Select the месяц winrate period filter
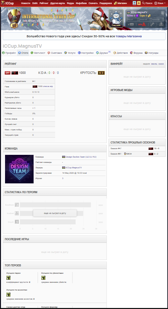Viewport: 168px width, 309px height. tap(154, 64)
